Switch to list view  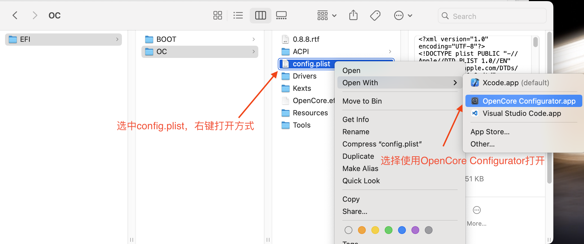238,15
